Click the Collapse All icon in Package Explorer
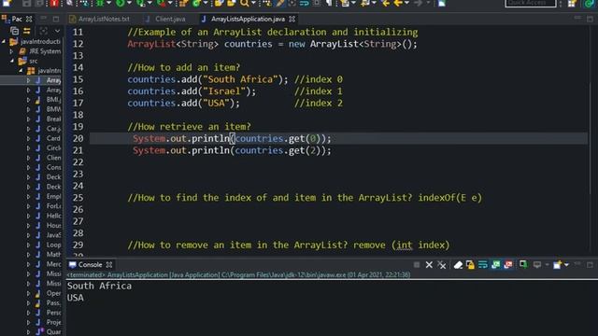 click(15, 31)
